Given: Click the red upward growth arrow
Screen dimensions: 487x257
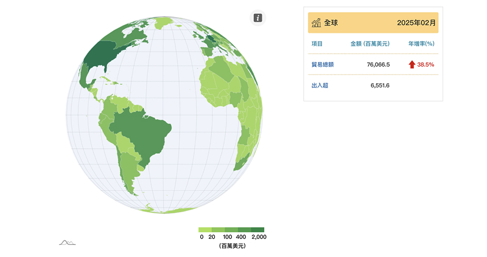Looking at the screenshot, I should [412, 64].
